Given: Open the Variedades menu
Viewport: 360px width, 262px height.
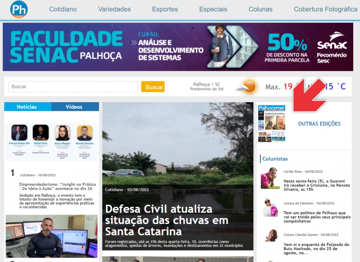Looking at the screenshot, I should tap(114, 9).
